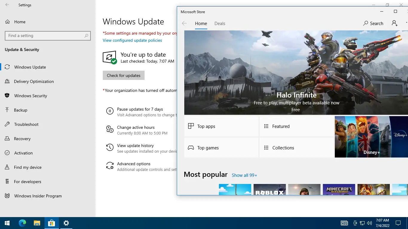This screenshot has height=229, width=408.
Task: Click View configured update policies link
Action: tap(132, 40)
